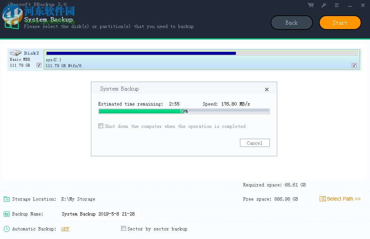This screenshot has height=239, width=370.
Task: Click the key icon to enter license code
Action: tap(324, 5)
